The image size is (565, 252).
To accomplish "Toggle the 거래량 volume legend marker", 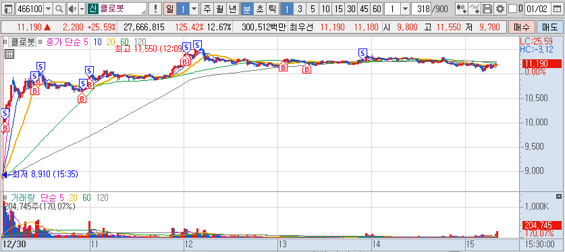I will coord(5,197).
